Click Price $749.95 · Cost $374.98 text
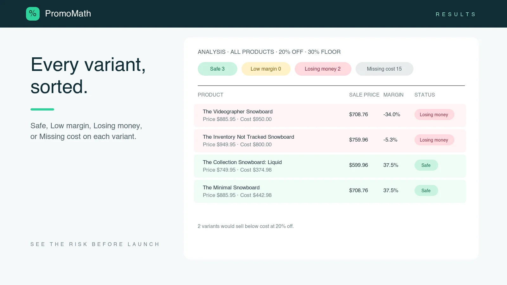507x285 pixels. pyautogui.click(x=237, y=170)
